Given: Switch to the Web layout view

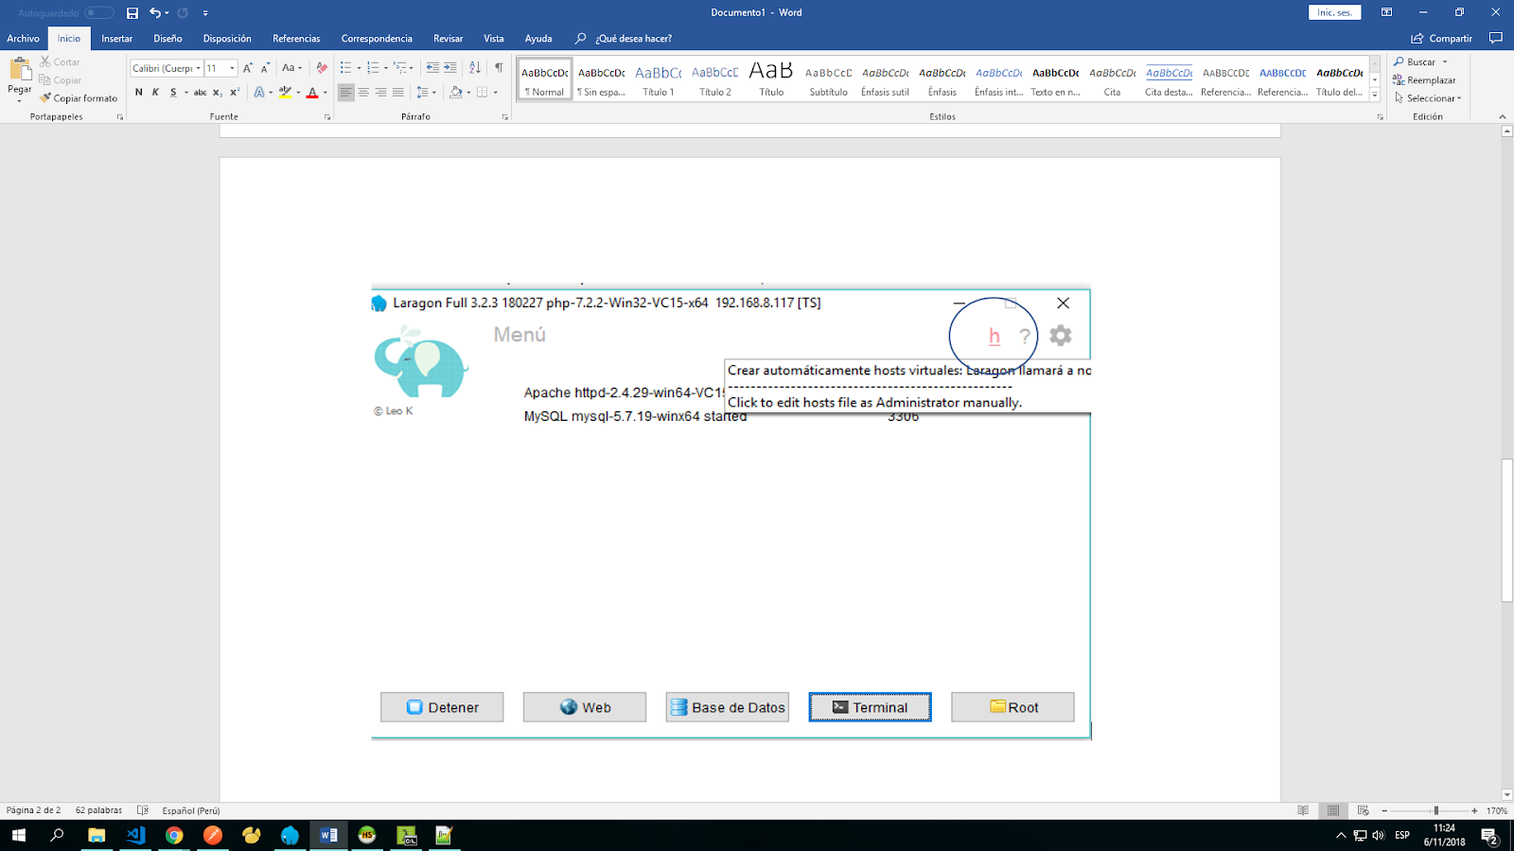Looking at the screenshot, I should coord(1363,810).
